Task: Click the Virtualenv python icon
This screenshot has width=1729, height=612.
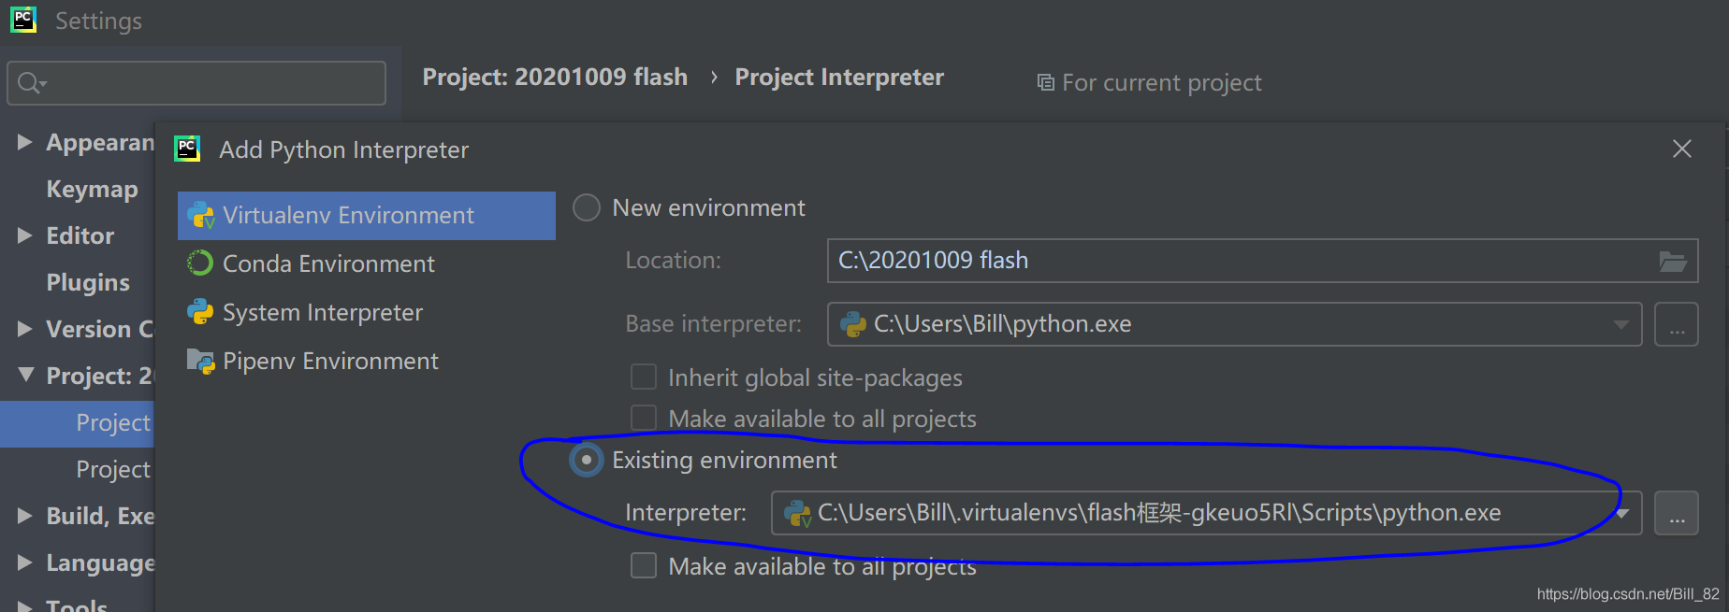Action: [200, 215]
